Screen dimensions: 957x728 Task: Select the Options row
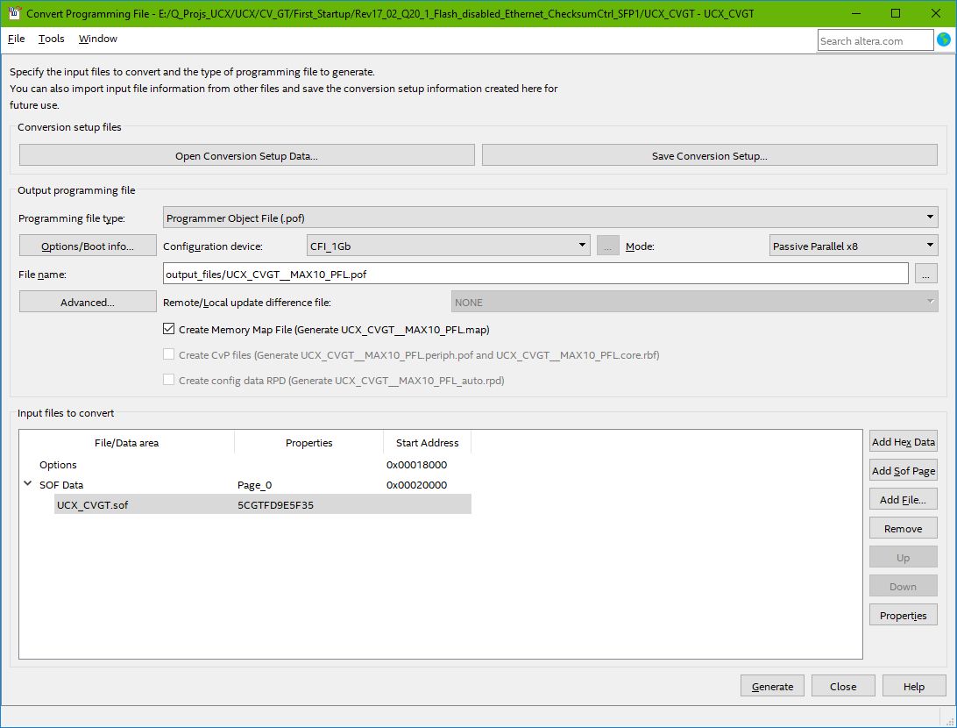tap(245, 465)
